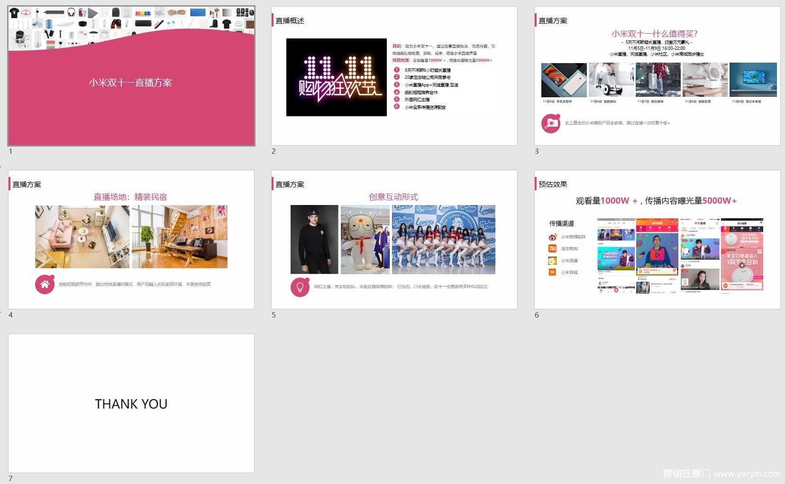Click the heading 创意互动形式
The image size is (785, 484).
pos(393,197)
